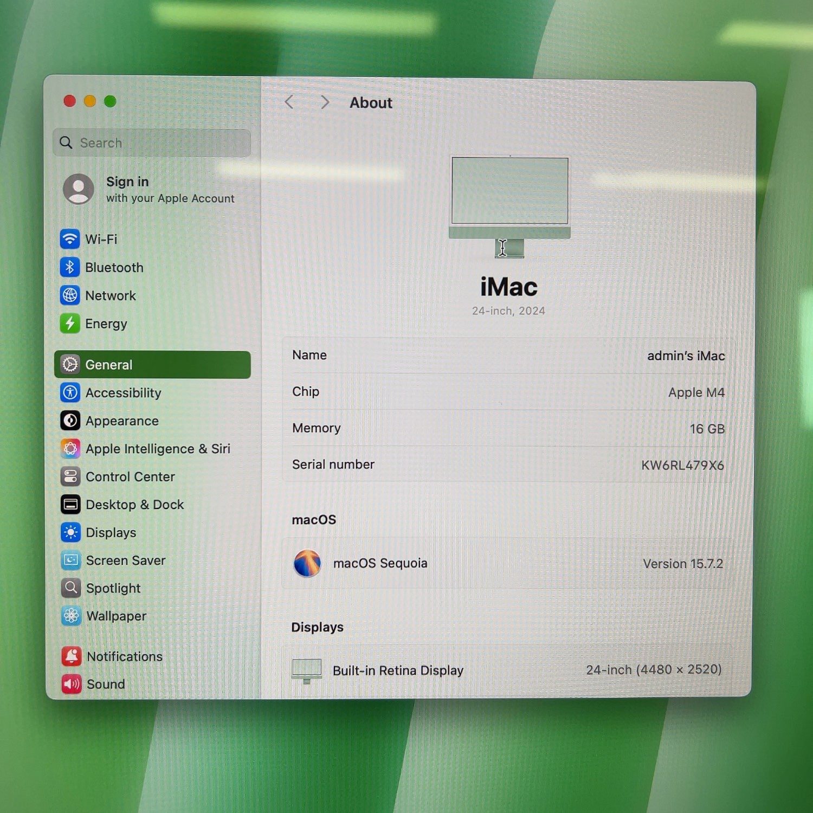Click the macOS Sequoia version row
The height and width of the screenshot is (813, 813).
[x=507, y=564]
